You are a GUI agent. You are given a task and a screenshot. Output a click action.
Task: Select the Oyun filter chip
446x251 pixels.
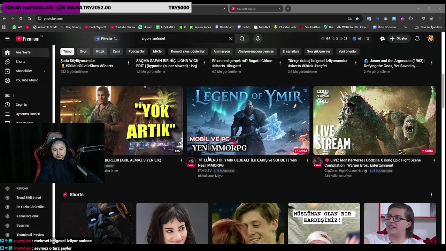tap(84, 51)
